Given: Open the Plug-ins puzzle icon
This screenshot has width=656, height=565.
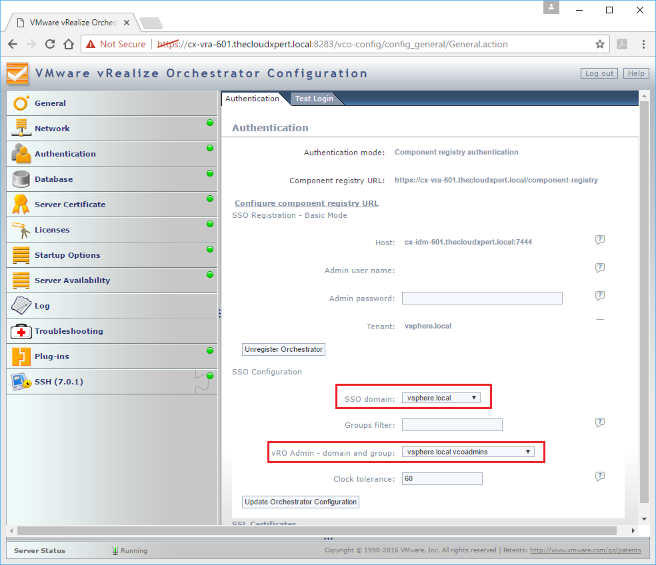Looking at the screenshot, I should coord(21,356).
